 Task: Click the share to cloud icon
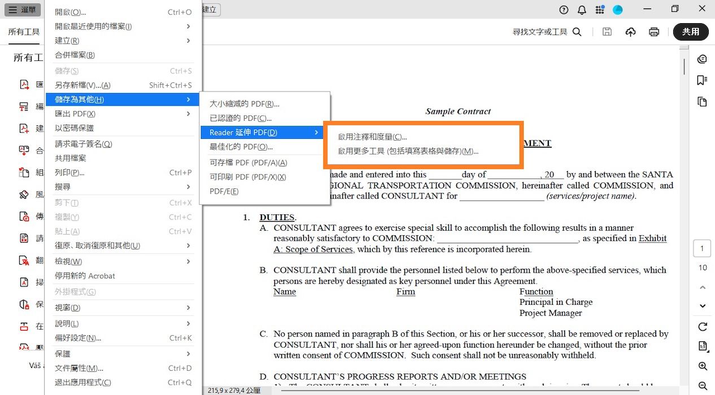(x=630, y=32)
